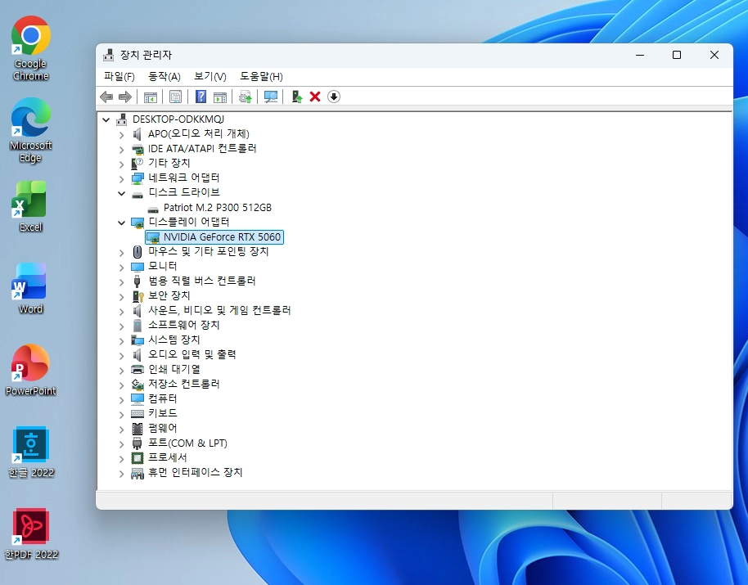Screen dimensions: 748x585
Task: Click the show/hide console tree icon
Action: 151,97
